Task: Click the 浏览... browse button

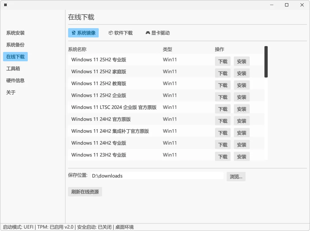Action: tap(236, 177)
